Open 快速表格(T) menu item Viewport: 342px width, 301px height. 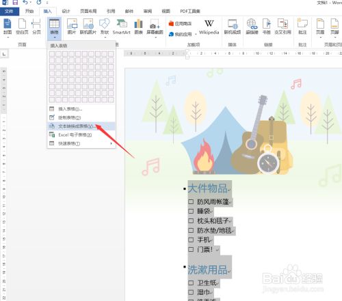[x=81, y=143]
